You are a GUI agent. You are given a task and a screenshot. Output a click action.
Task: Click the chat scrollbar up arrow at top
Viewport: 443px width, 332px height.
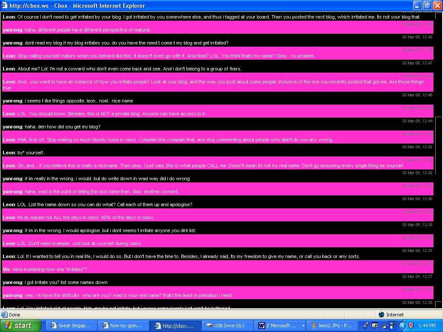[x=438, y=16]
